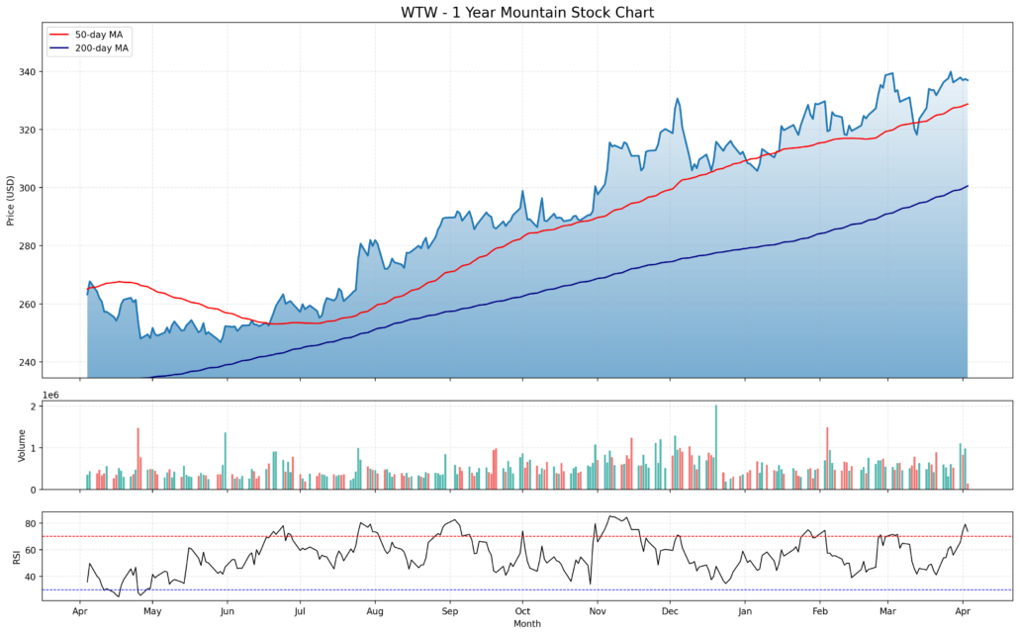Click the tallest green volume bar reaching 2
The width and height of the screenshot is (1019, 635).
point(716,447)
